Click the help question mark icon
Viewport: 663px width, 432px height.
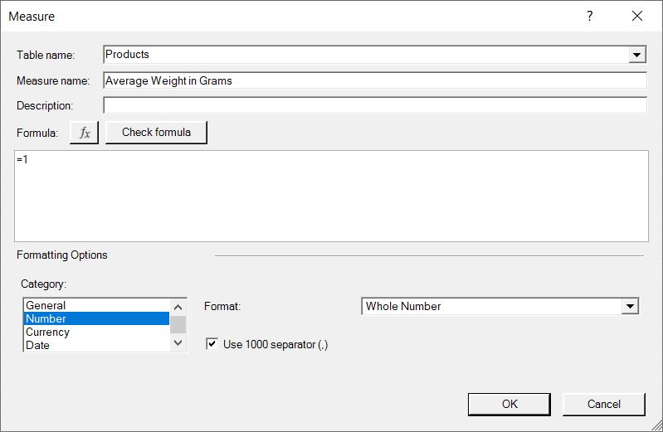pos(590,16)
